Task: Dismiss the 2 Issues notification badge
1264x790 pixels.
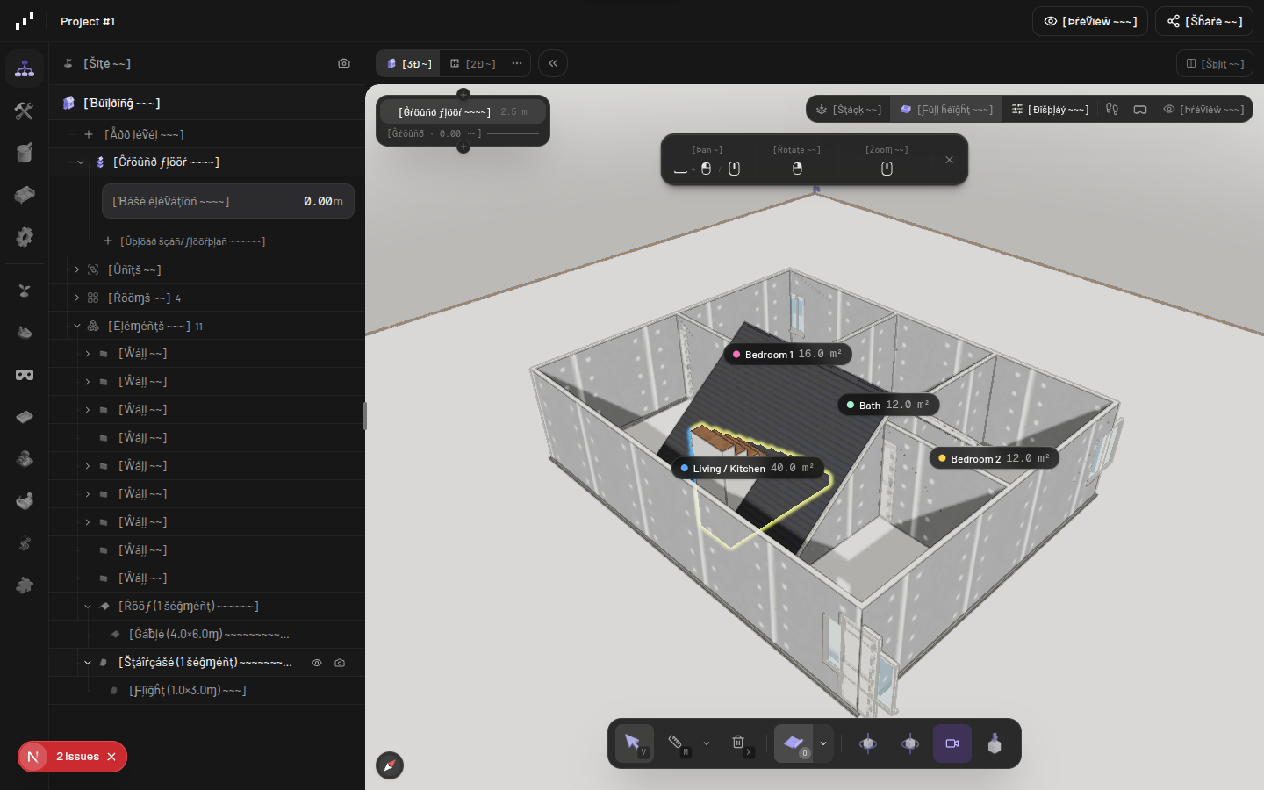Action: [x=111, y=757]
